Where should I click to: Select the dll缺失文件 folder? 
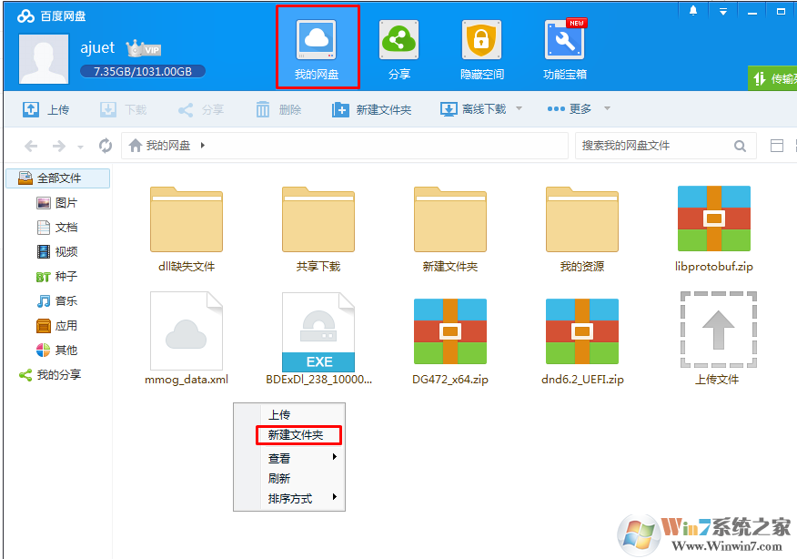point(187,229)
